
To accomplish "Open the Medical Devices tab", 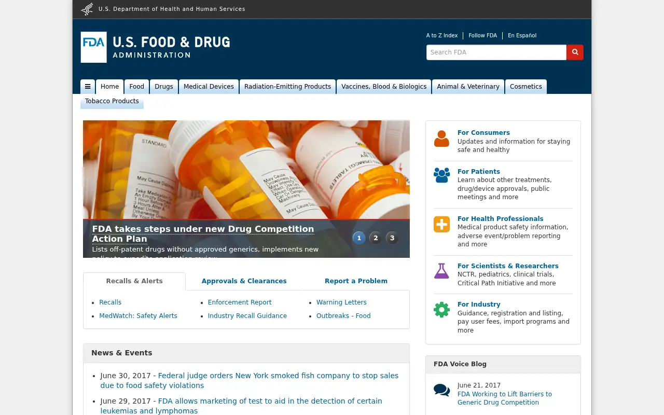I will click(x=209, y=87).
